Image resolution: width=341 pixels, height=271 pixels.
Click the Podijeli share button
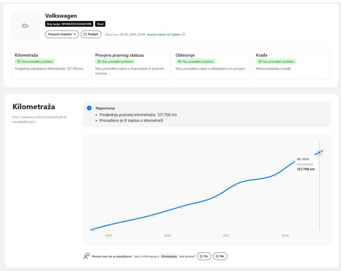(x=91, y=34)
